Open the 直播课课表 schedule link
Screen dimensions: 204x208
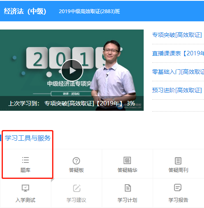(178, 53)
